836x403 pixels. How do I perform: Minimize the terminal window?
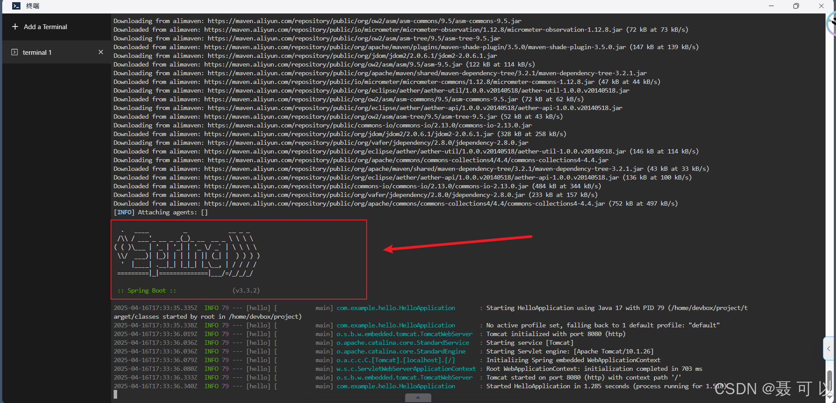[771, 6]
